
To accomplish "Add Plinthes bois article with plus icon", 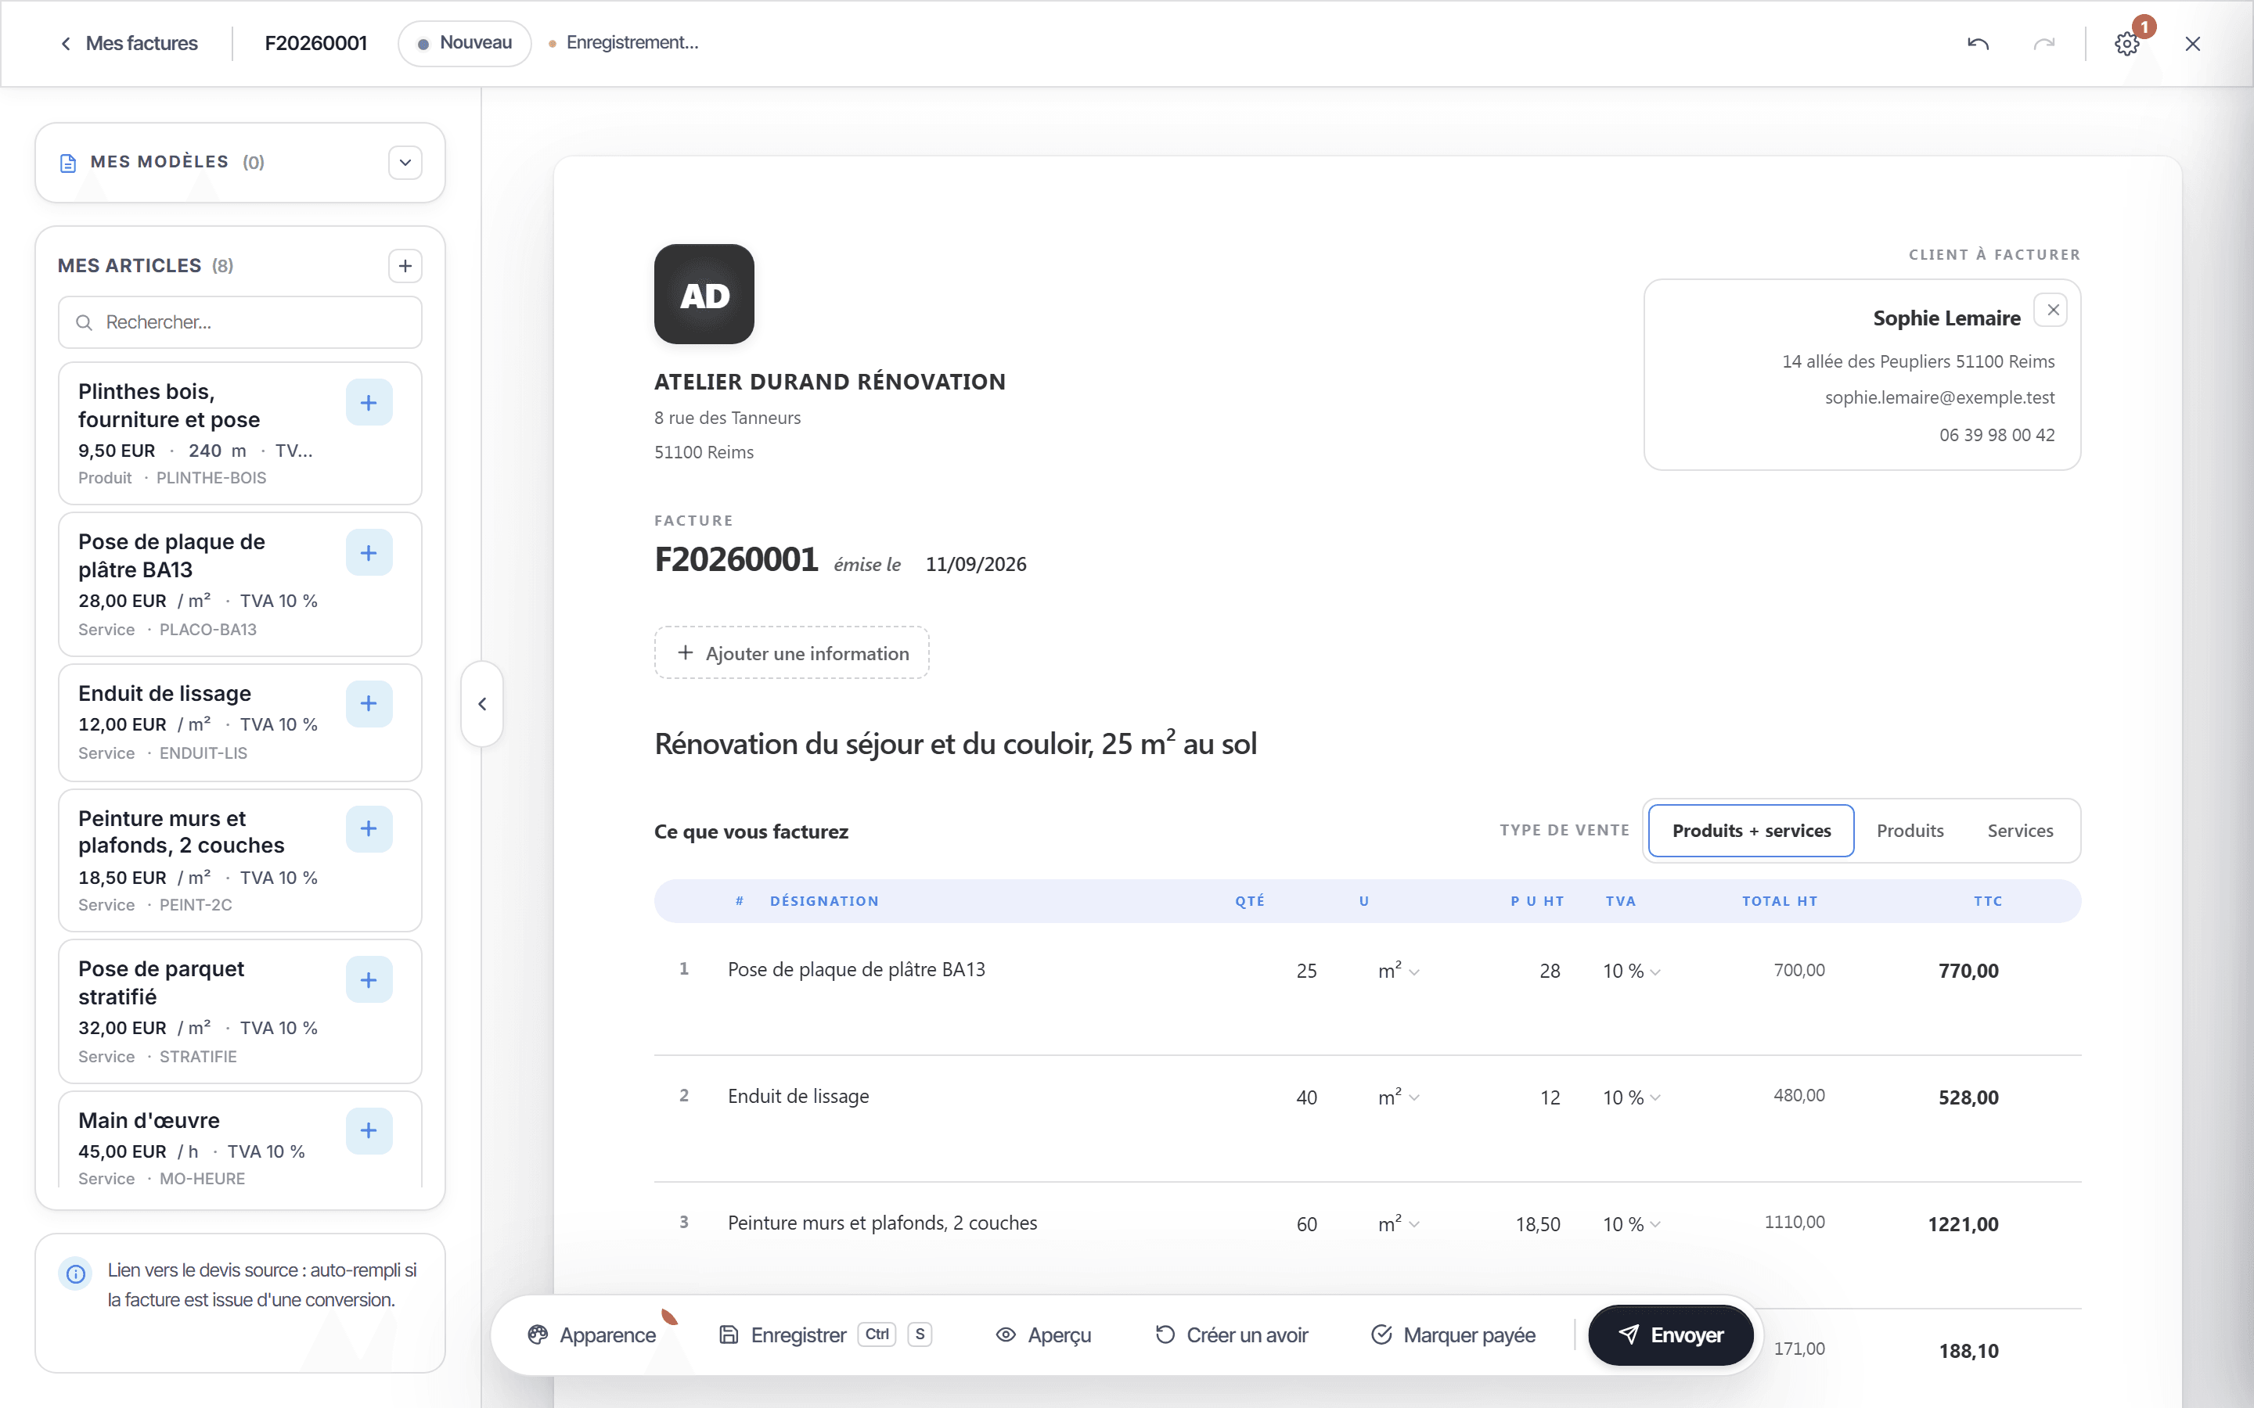I will tap(369, 402).
